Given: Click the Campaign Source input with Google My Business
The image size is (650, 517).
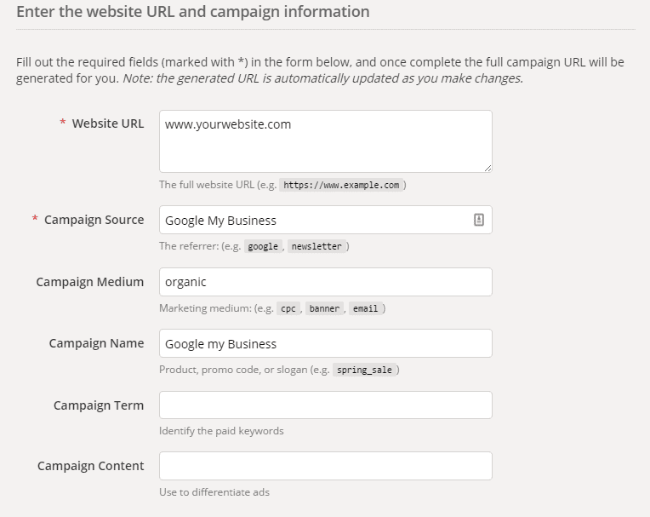Looking at the screenshot, I should coord(325,220).
